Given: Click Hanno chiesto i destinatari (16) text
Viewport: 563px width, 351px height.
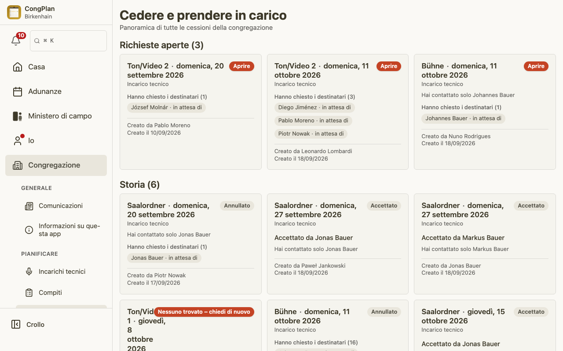Looking at the screenshot, I should [x=316, y=343].
